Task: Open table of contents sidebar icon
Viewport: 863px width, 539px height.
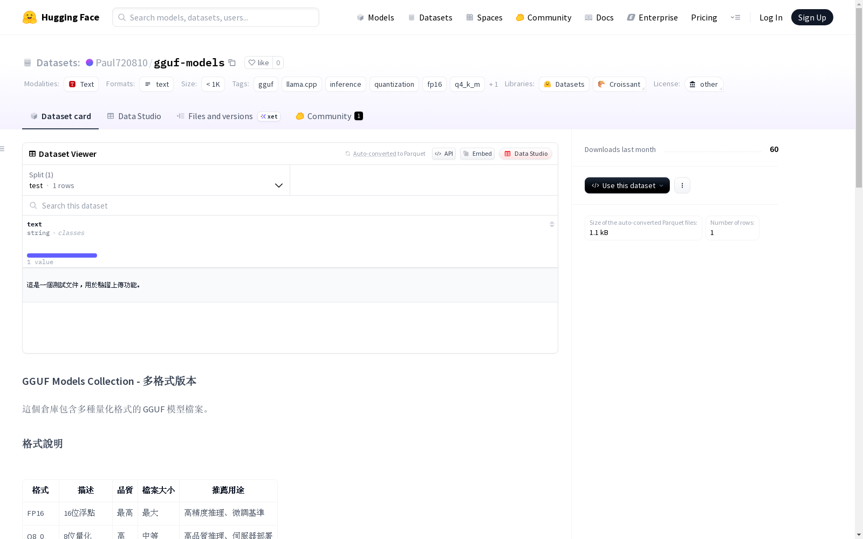Action: [3, 149]
